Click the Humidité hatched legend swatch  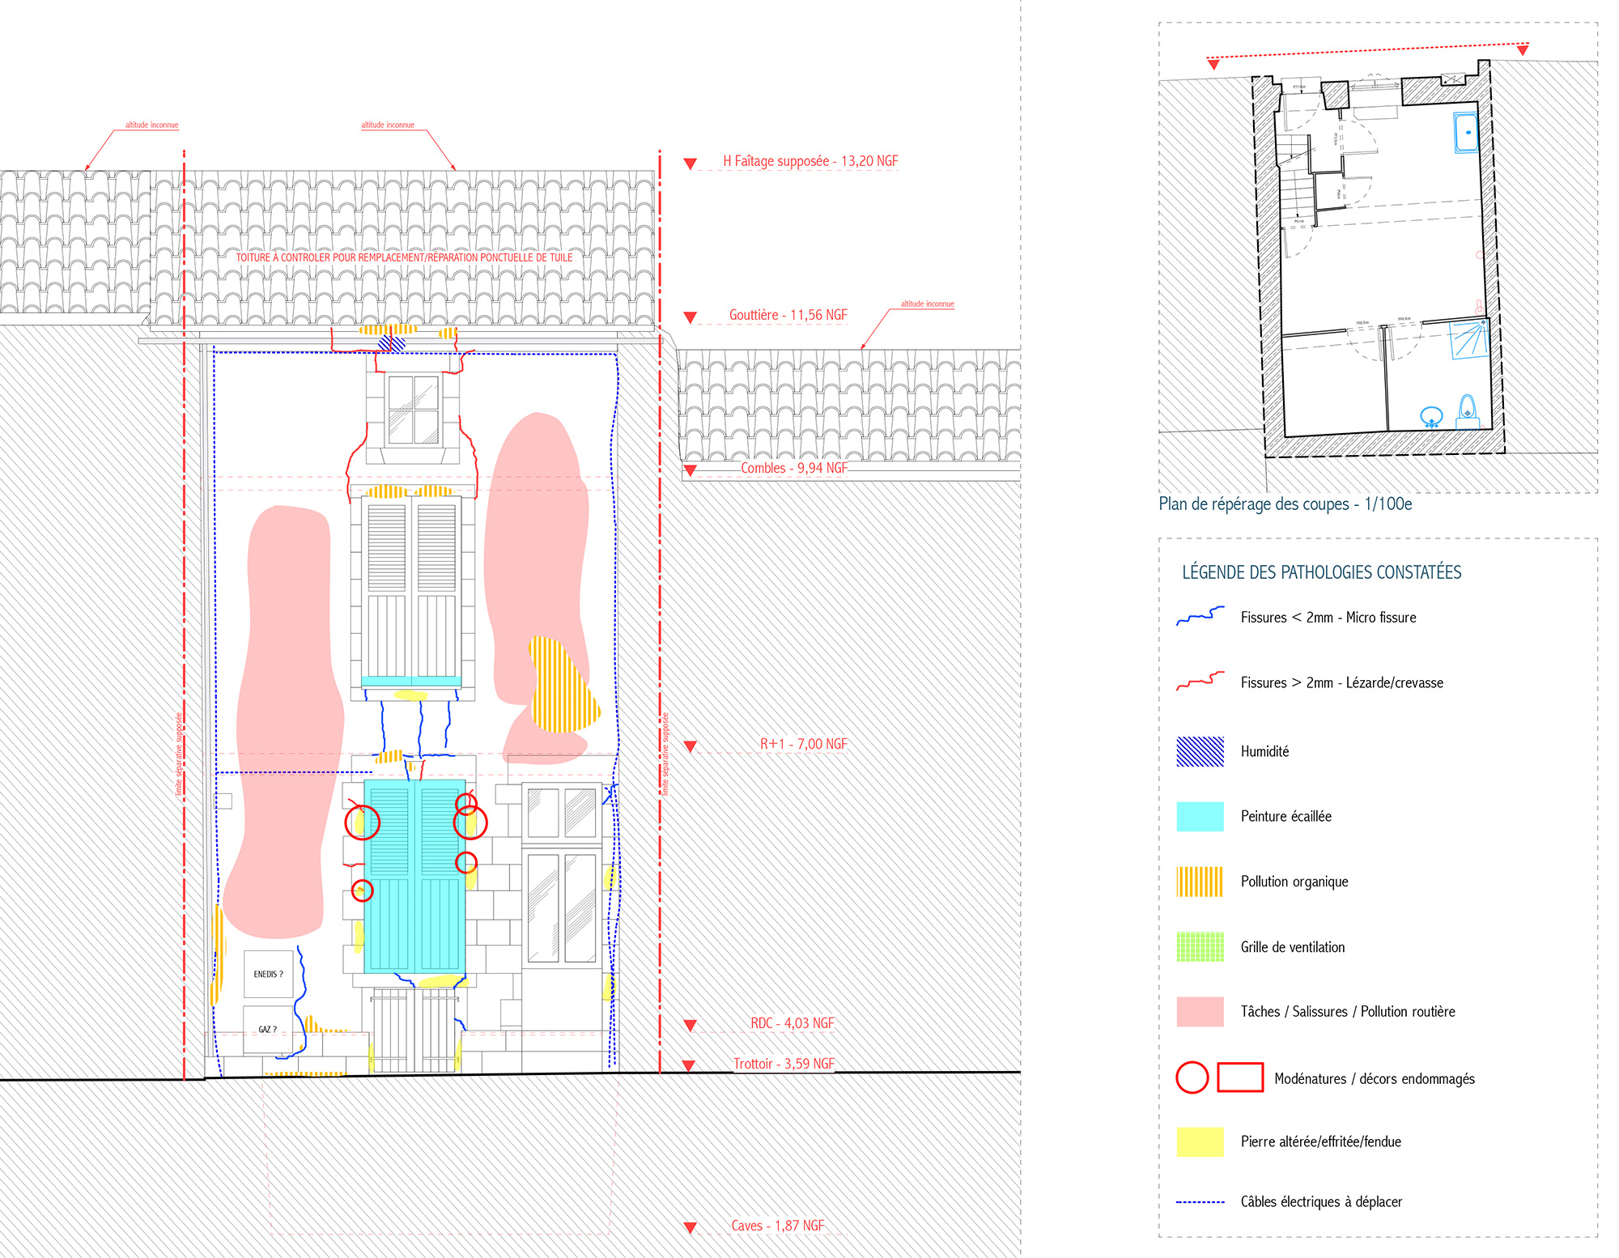pyautogui.click(x=1200, y=752)
